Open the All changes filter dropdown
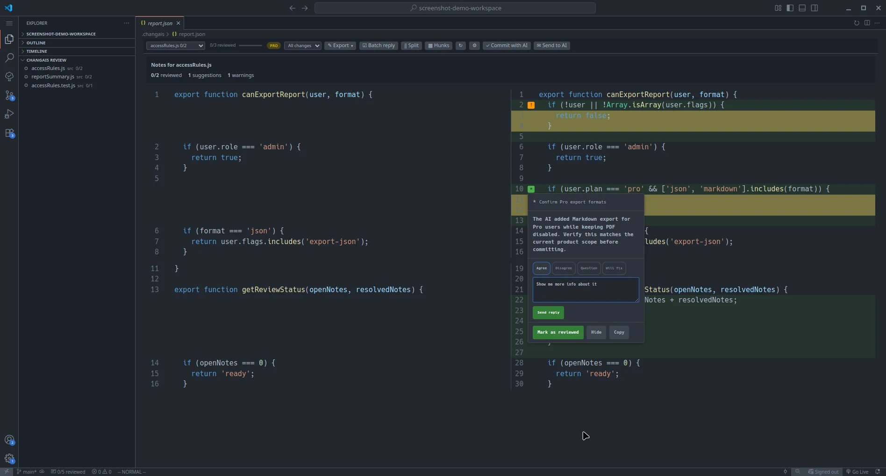This screenshot has width=886, height=476. point(303,46)
